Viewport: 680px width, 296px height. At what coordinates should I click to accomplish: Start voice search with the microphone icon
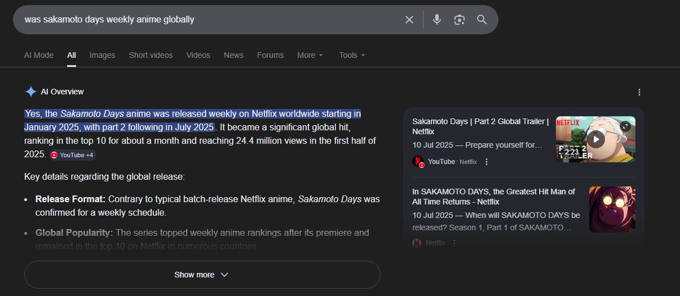pyautogui.click(x=437, y=20)
